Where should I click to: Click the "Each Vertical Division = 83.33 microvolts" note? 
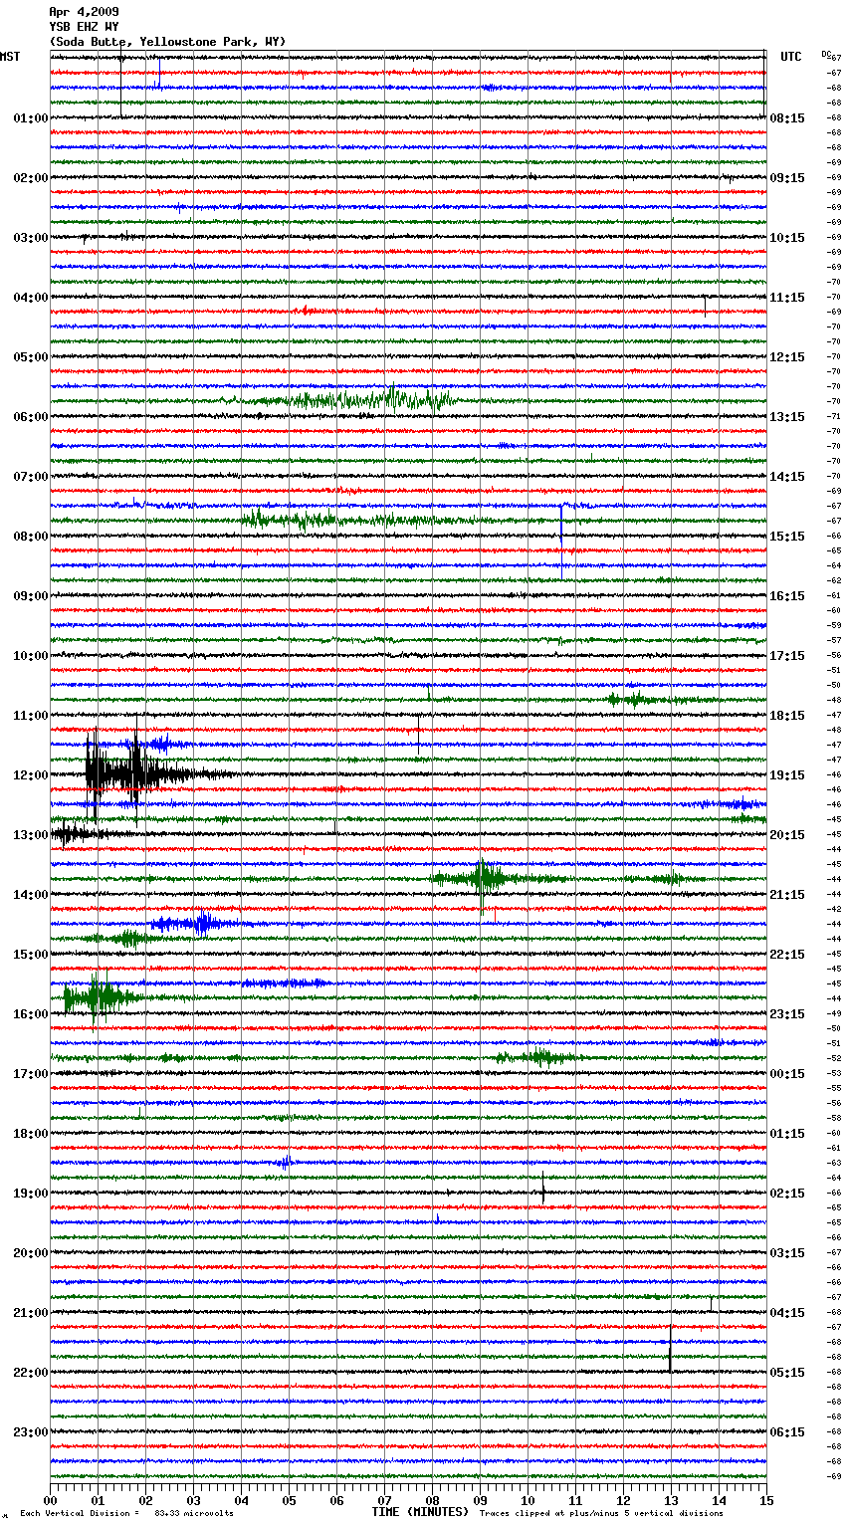[x=126, y=1513]
